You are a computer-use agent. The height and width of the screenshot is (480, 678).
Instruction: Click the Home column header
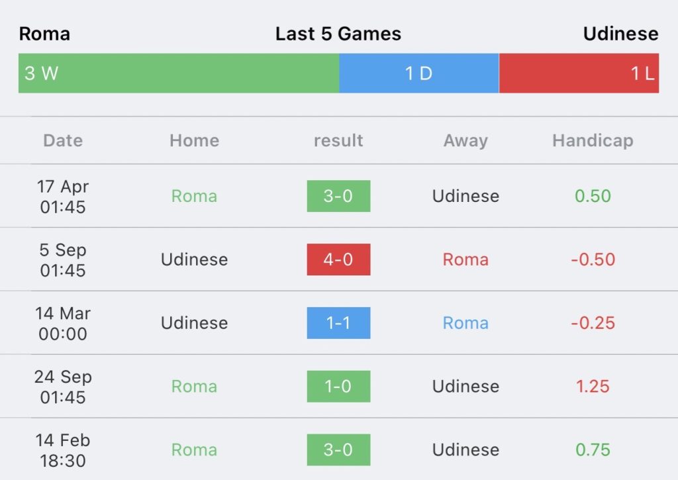click(194, 140)
